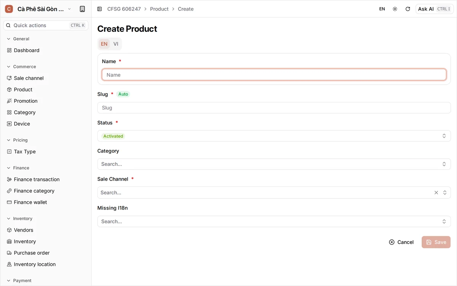Click the Product breadcrumb link
Viewport: 457px width, 286px height.
click(159, 9)
